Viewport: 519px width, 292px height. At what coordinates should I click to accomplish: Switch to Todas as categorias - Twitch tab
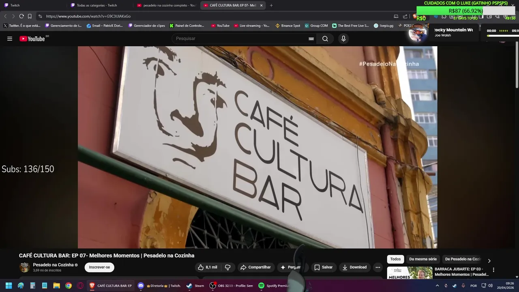(99, 5)
